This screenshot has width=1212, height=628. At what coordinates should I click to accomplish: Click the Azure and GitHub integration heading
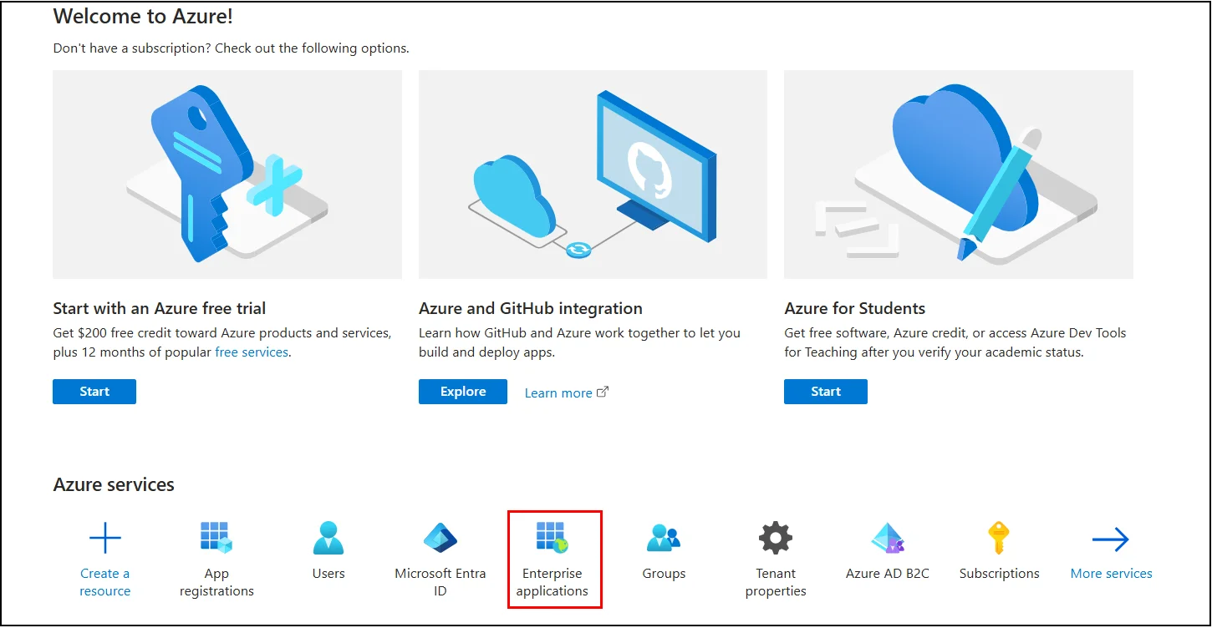tap(531, 308)
